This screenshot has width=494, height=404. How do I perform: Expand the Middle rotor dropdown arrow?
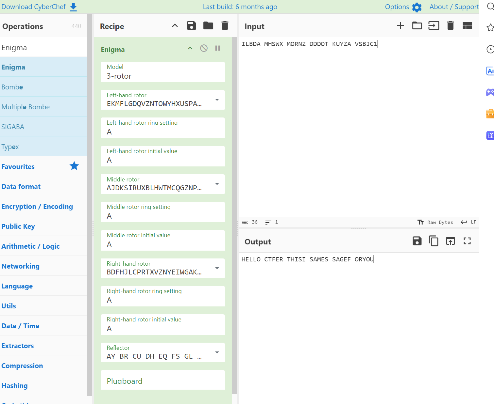pyautogui.click(x=217, y=184)
